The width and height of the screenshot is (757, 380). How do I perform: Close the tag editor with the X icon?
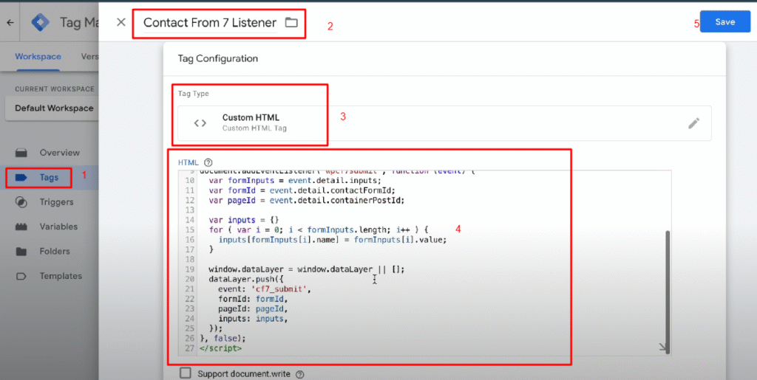coord(121,22)
